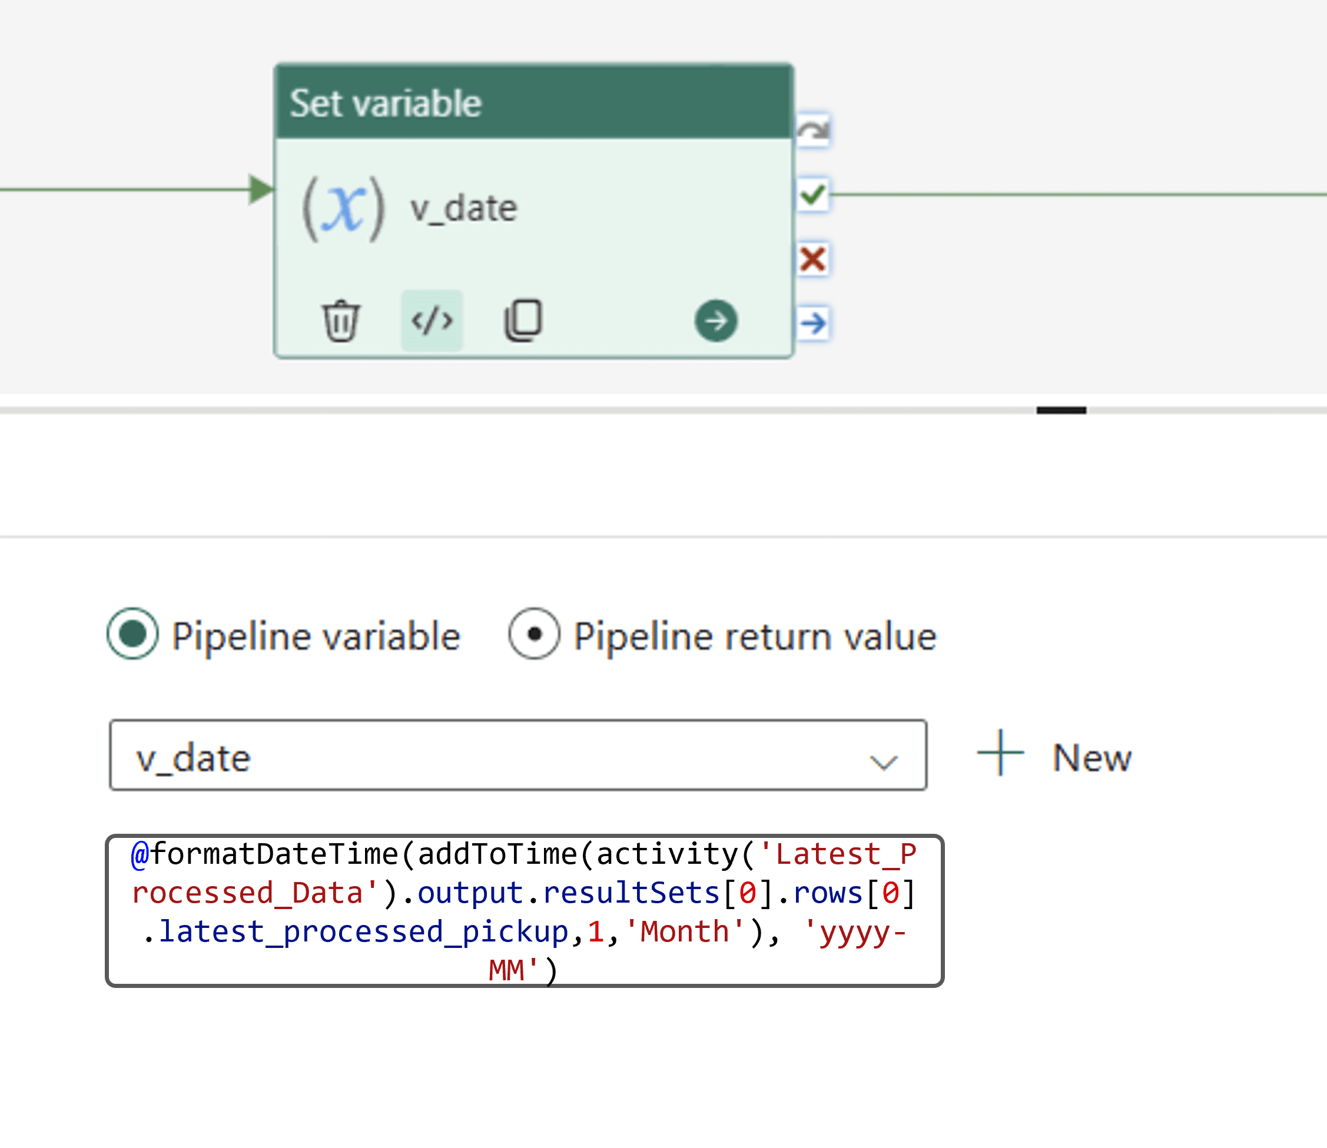
Task: Click the Set variable activity header
Action: click(533, 102)
